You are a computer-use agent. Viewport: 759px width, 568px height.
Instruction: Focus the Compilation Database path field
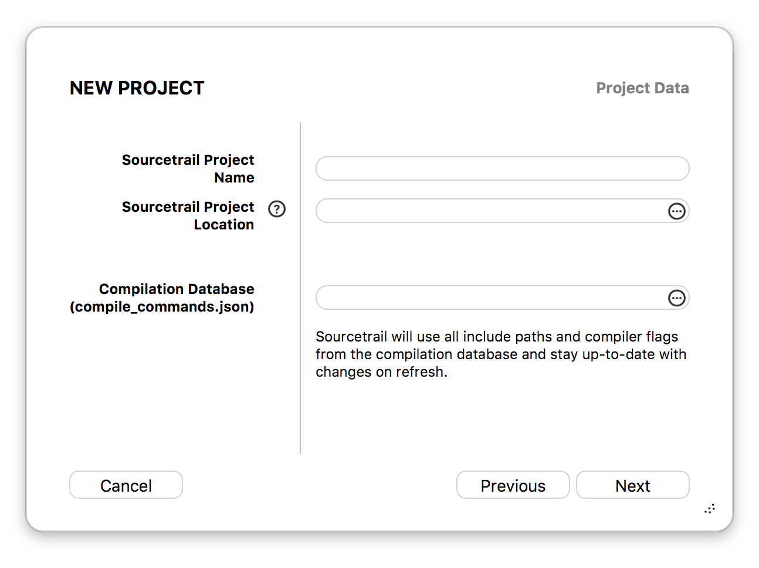click(x=490, y=297)
